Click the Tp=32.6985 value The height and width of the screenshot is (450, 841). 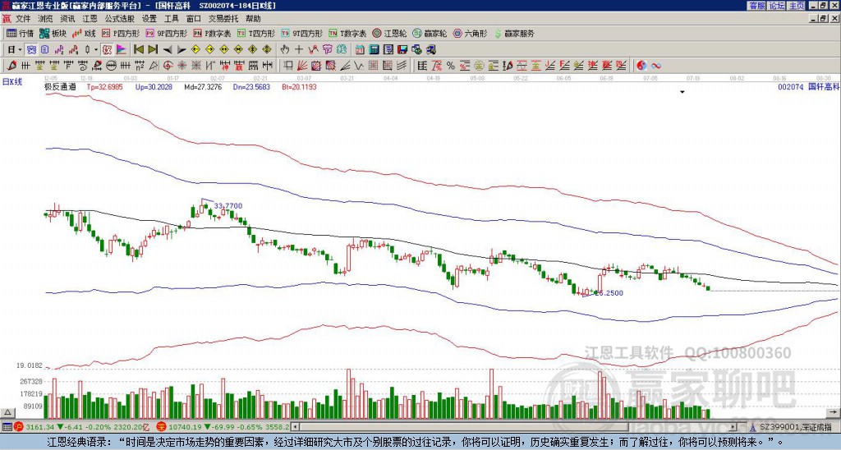click(x=104, y=86)
